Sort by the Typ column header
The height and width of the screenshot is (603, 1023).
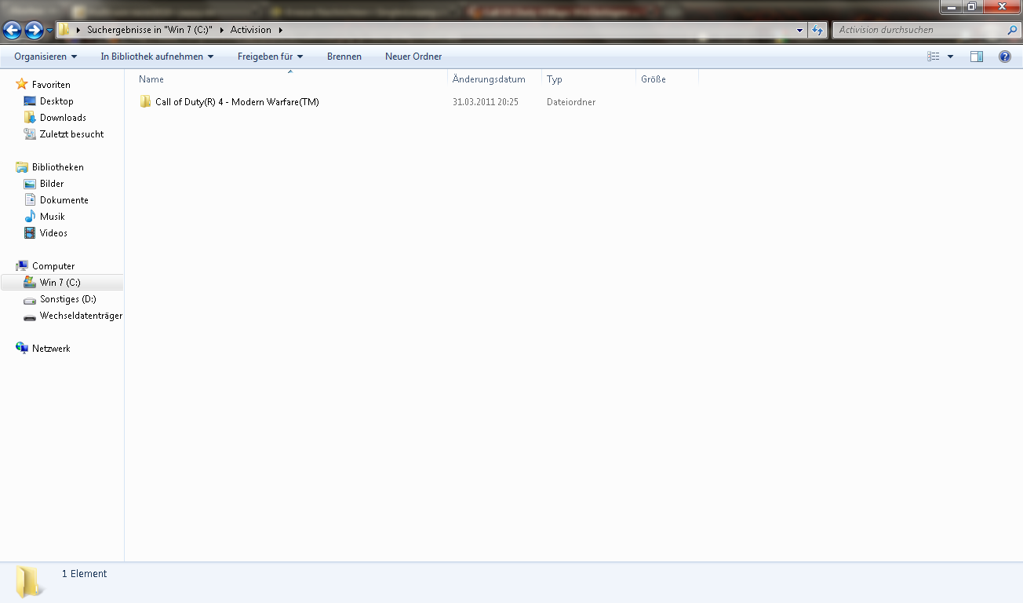point(588,79)
